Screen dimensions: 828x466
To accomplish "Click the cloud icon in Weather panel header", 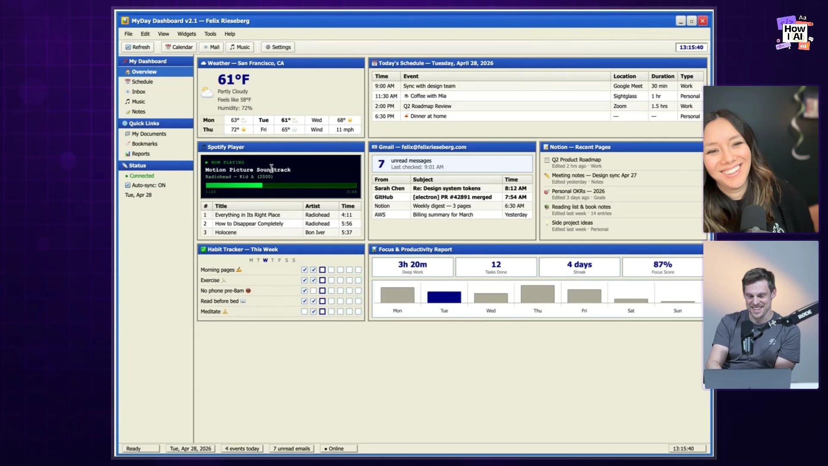I will click(204, 63).
